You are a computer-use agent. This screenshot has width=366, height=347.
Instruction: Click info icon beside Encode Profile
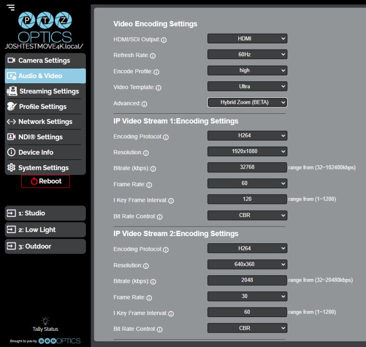(x=156, y=72)
